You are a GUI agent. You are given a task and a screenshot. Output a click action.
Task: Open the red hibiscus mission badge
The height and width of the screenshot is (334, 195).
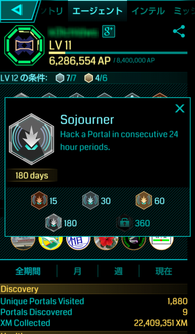tap(106, 243)
